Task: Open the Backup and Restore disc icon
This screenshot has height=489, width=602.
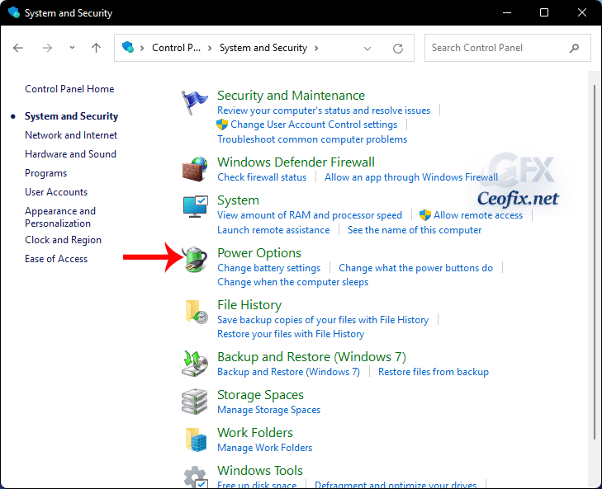Action: 195,363
